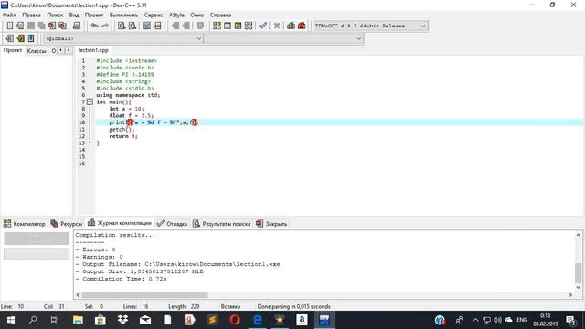Click the Close All files toolbar icon
Screen dimensions: 585x329
click(63, 26)
